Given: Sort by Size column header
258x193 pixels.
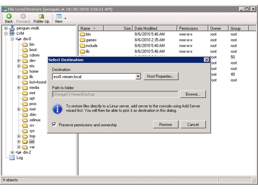Looking at the screenshot, I should (118, 28).
